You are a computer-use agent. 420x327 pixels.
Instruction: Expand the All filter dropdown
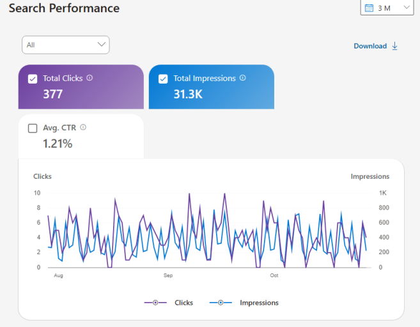(66, 45)
